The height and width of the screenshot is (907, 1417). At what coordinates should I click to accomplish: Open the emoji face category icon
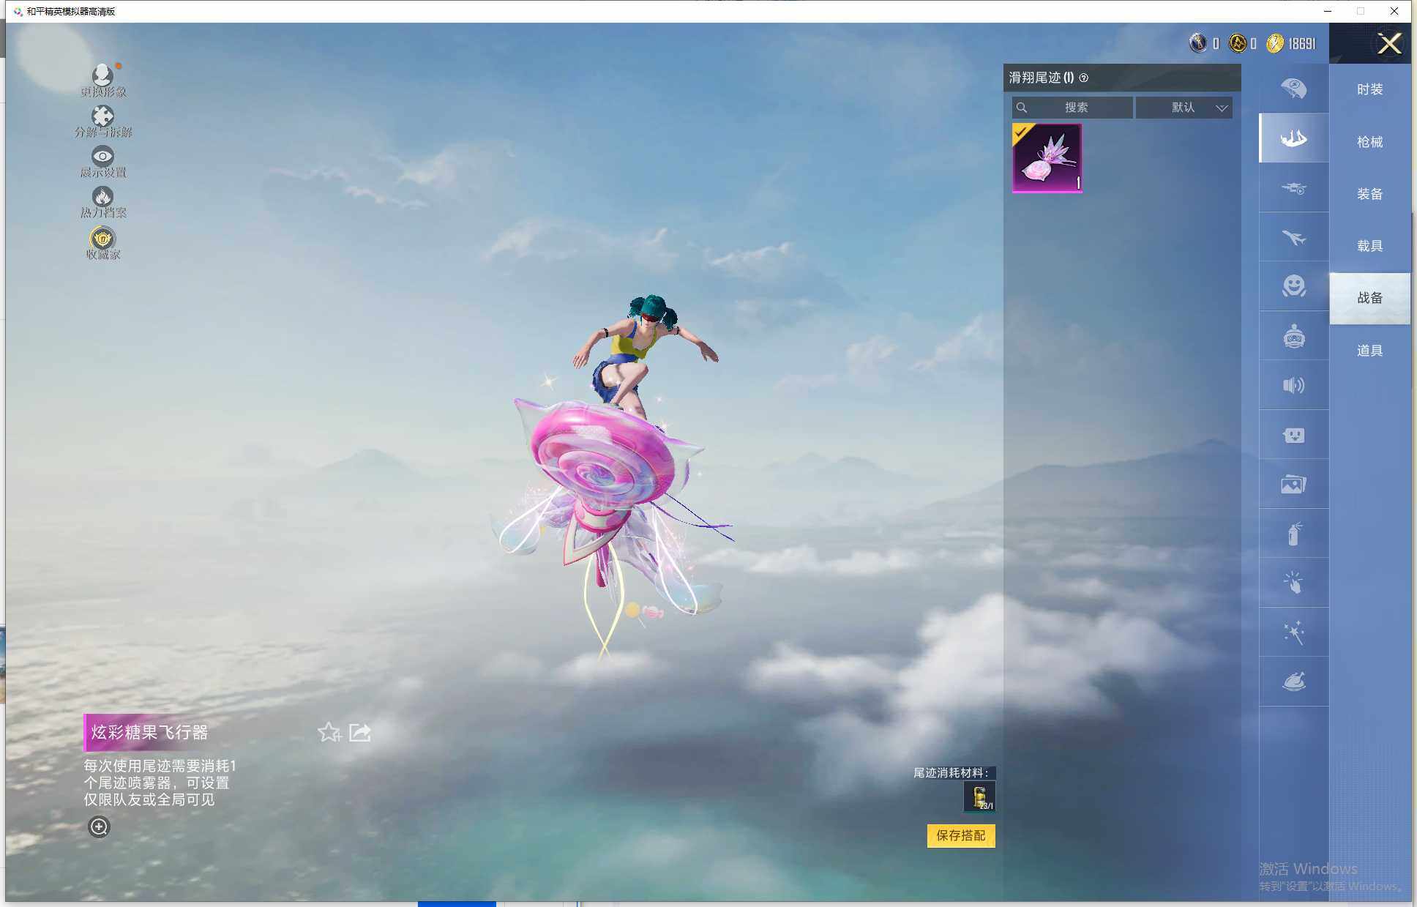click(1293, 286)
